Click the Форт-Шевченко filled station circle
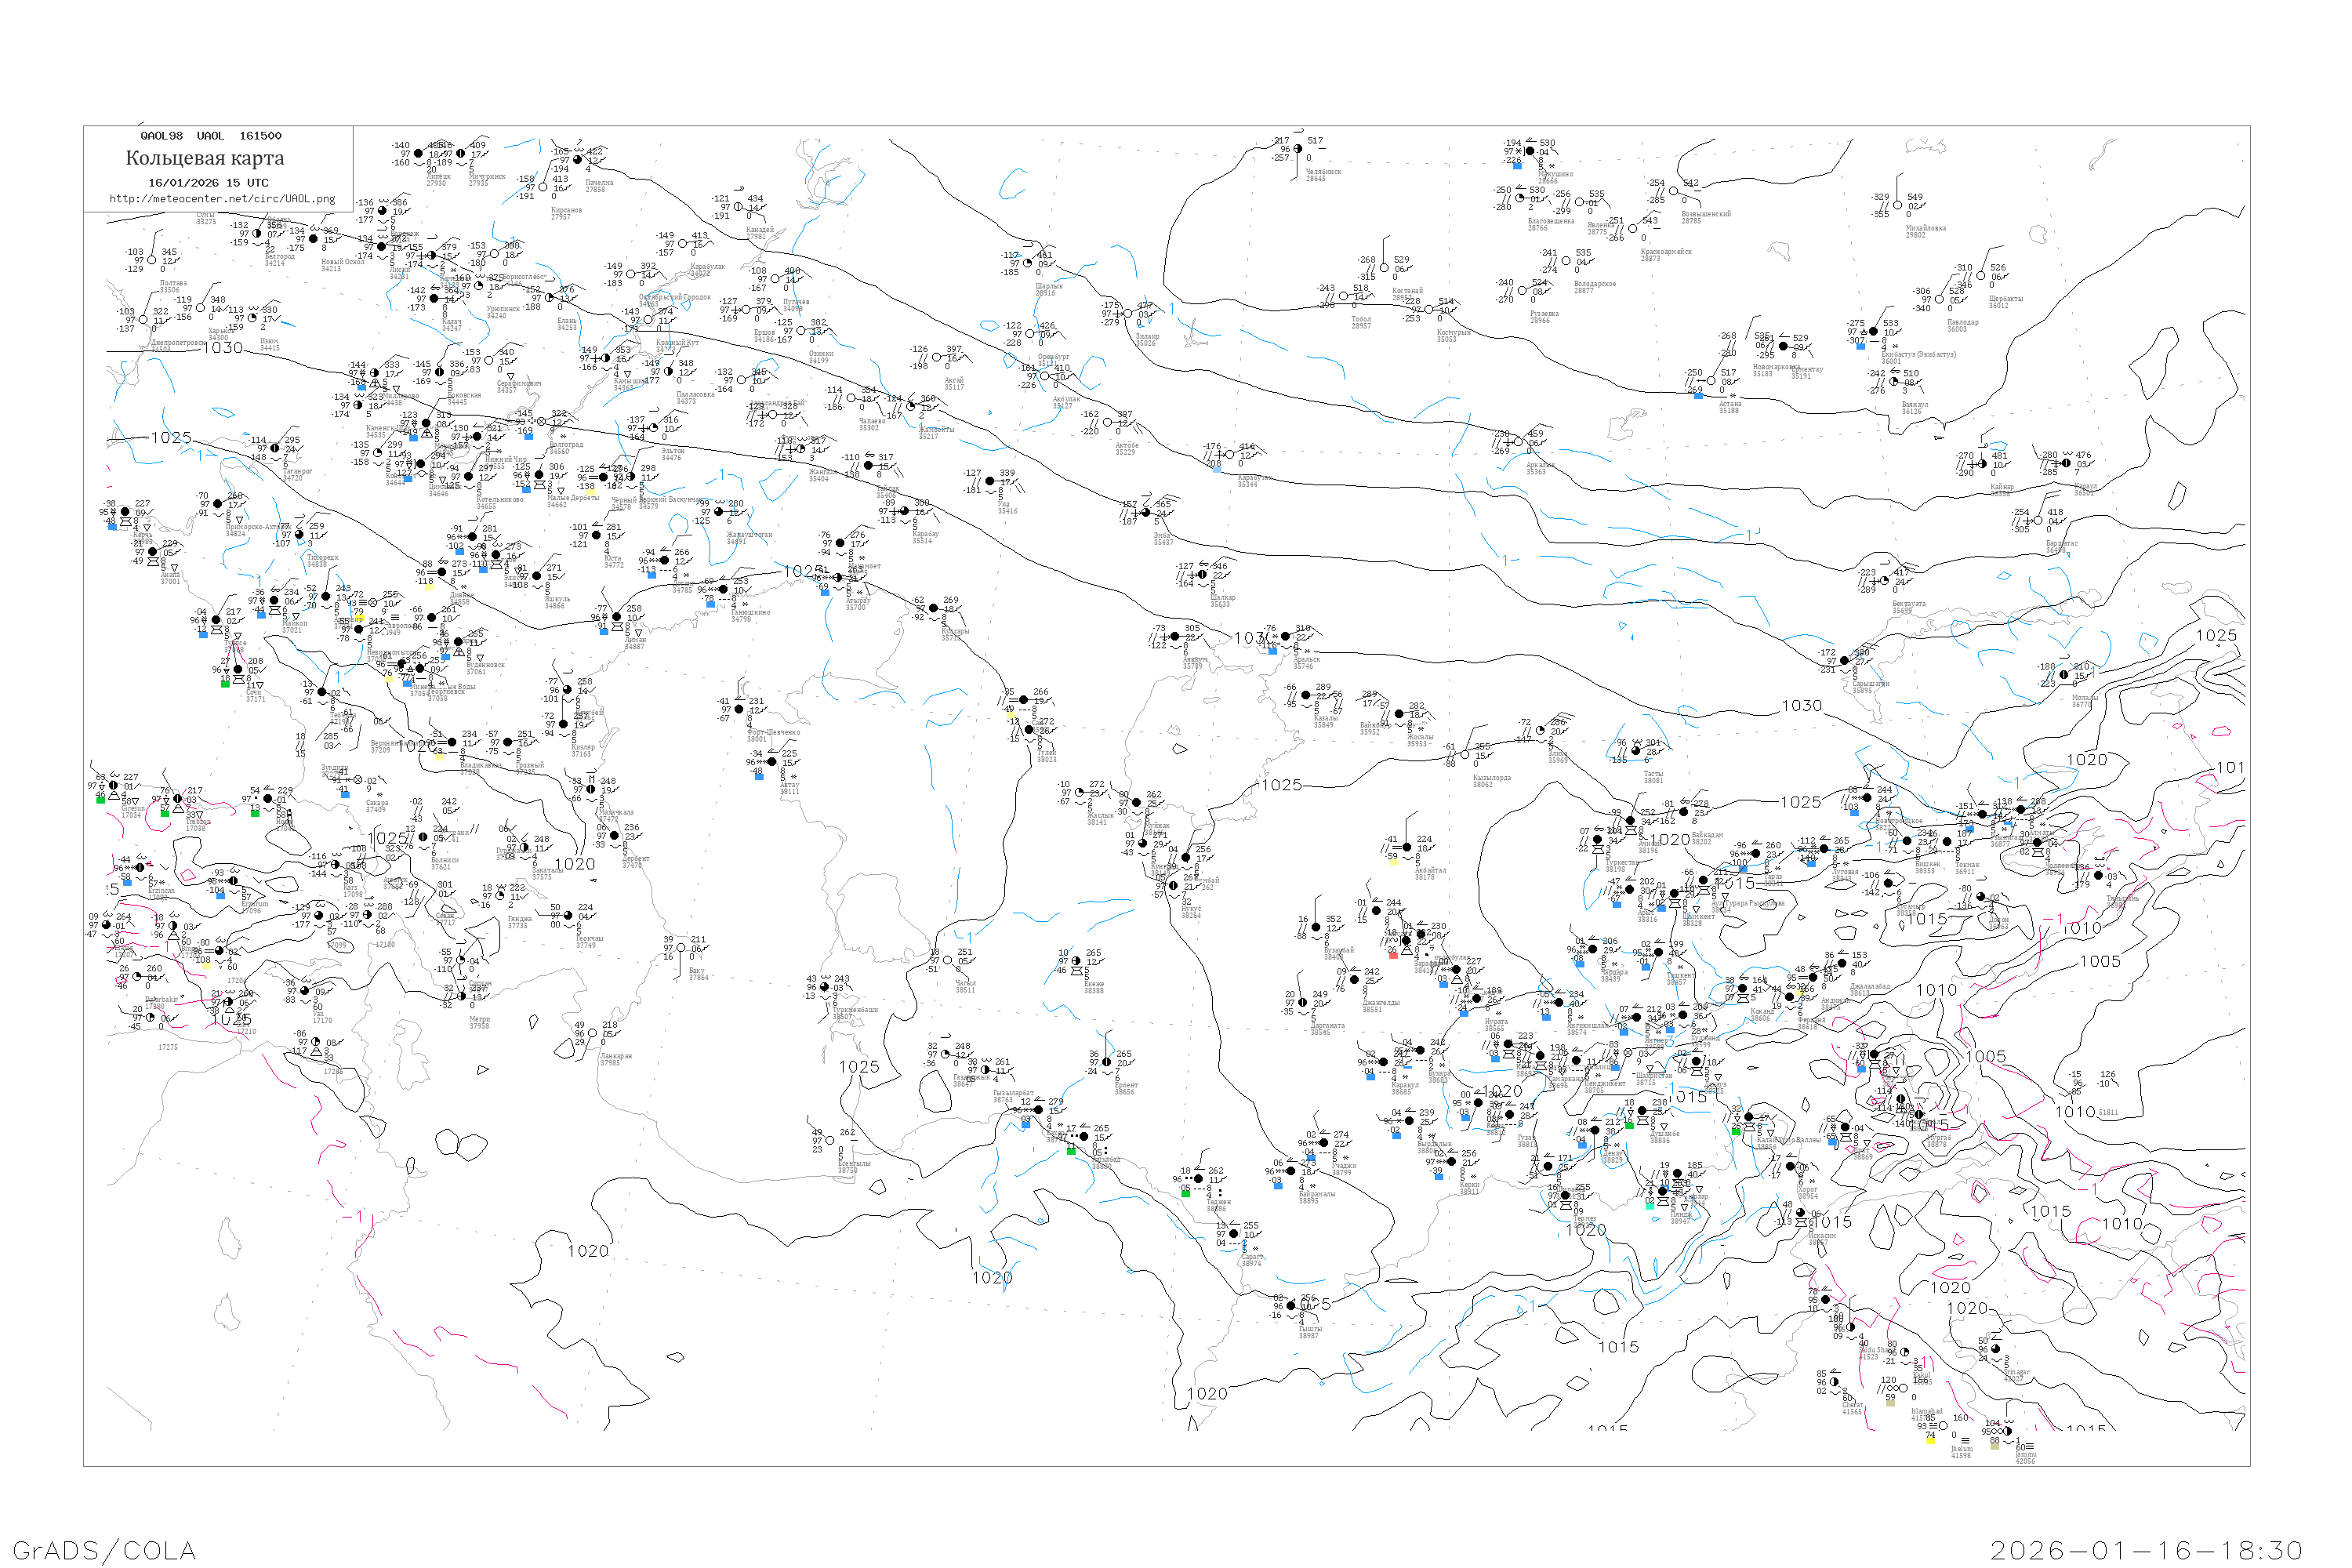Image resolution: width=2352 pixels, height=1568 pixels. [x=739, y=709]
